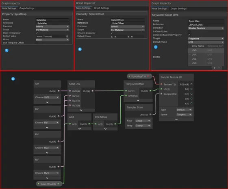
Task: Select UV0 entry in keyword Entries list
Action: click(x=206, y=50)
